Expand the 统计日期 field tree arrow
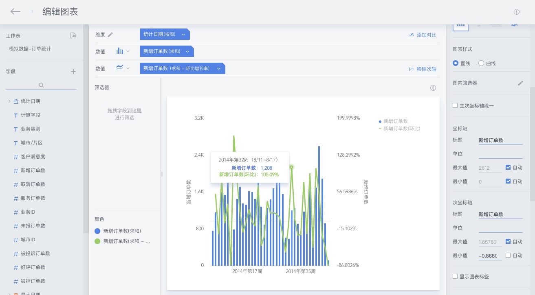 [x=9, y=101]
